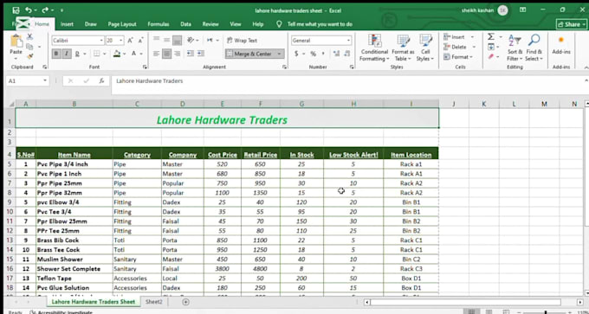
Task: Click the Share button
Action: [572, 24]
